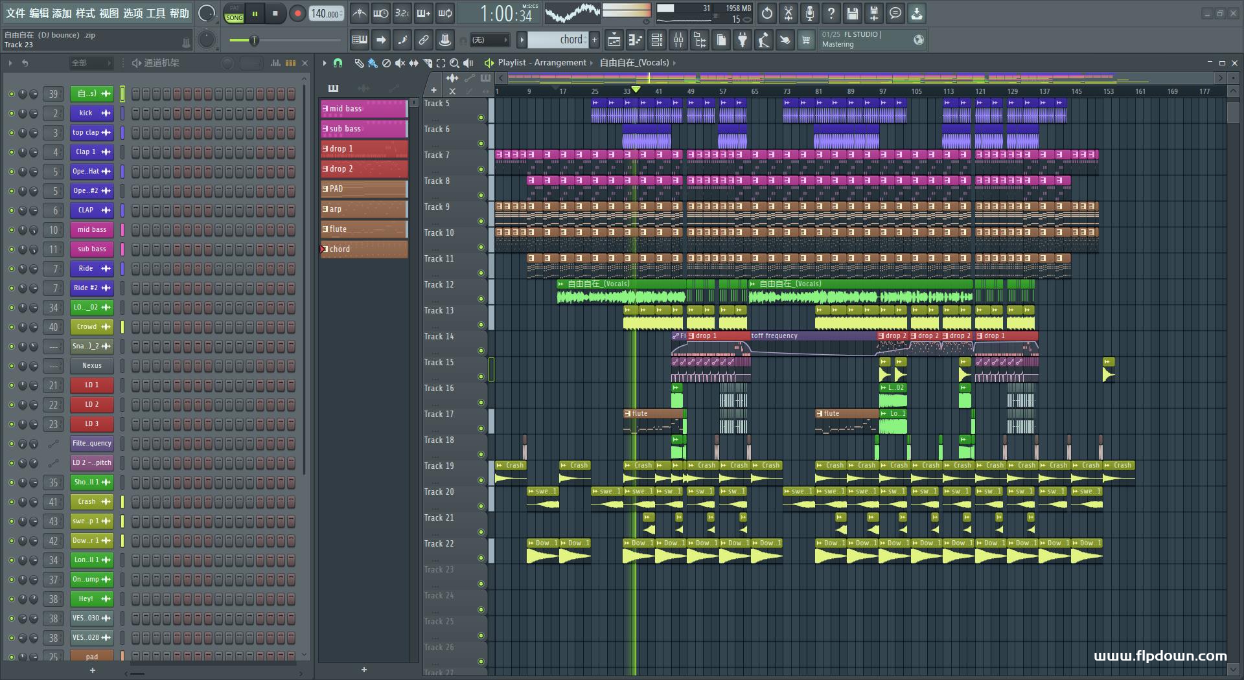Viewport: 1244px width, 680px height.
Task: Toggle mute light on top clap channel
Action: pyautogui.click(x=11, y=133)
